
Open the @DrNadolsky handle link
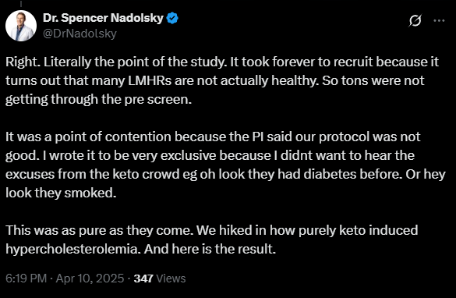click(80, 34)
